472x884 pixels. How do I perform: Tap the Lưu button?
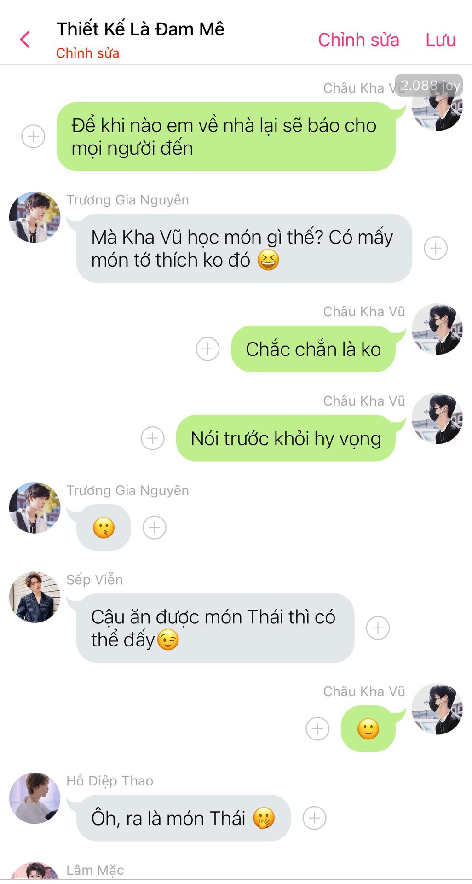click(440, 40)
